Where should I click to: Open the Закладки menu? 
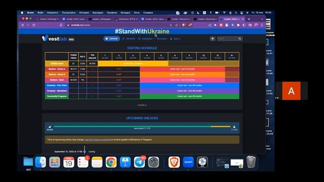(98, 13)
